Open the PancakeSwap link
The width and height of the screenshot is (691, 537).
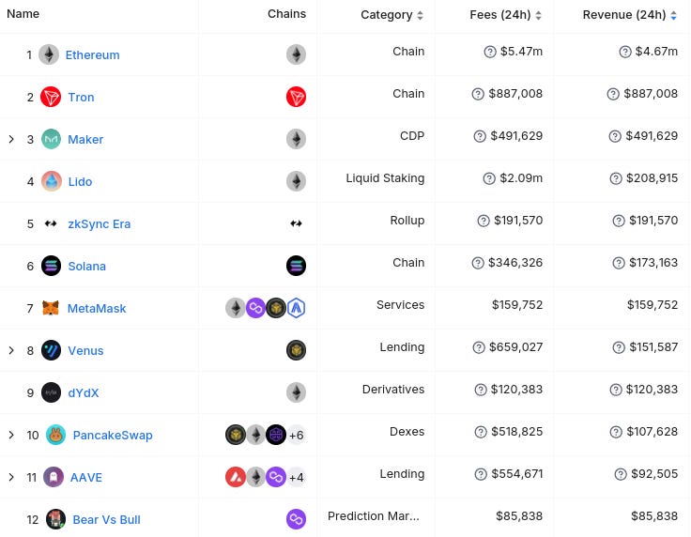click(113, 436)
